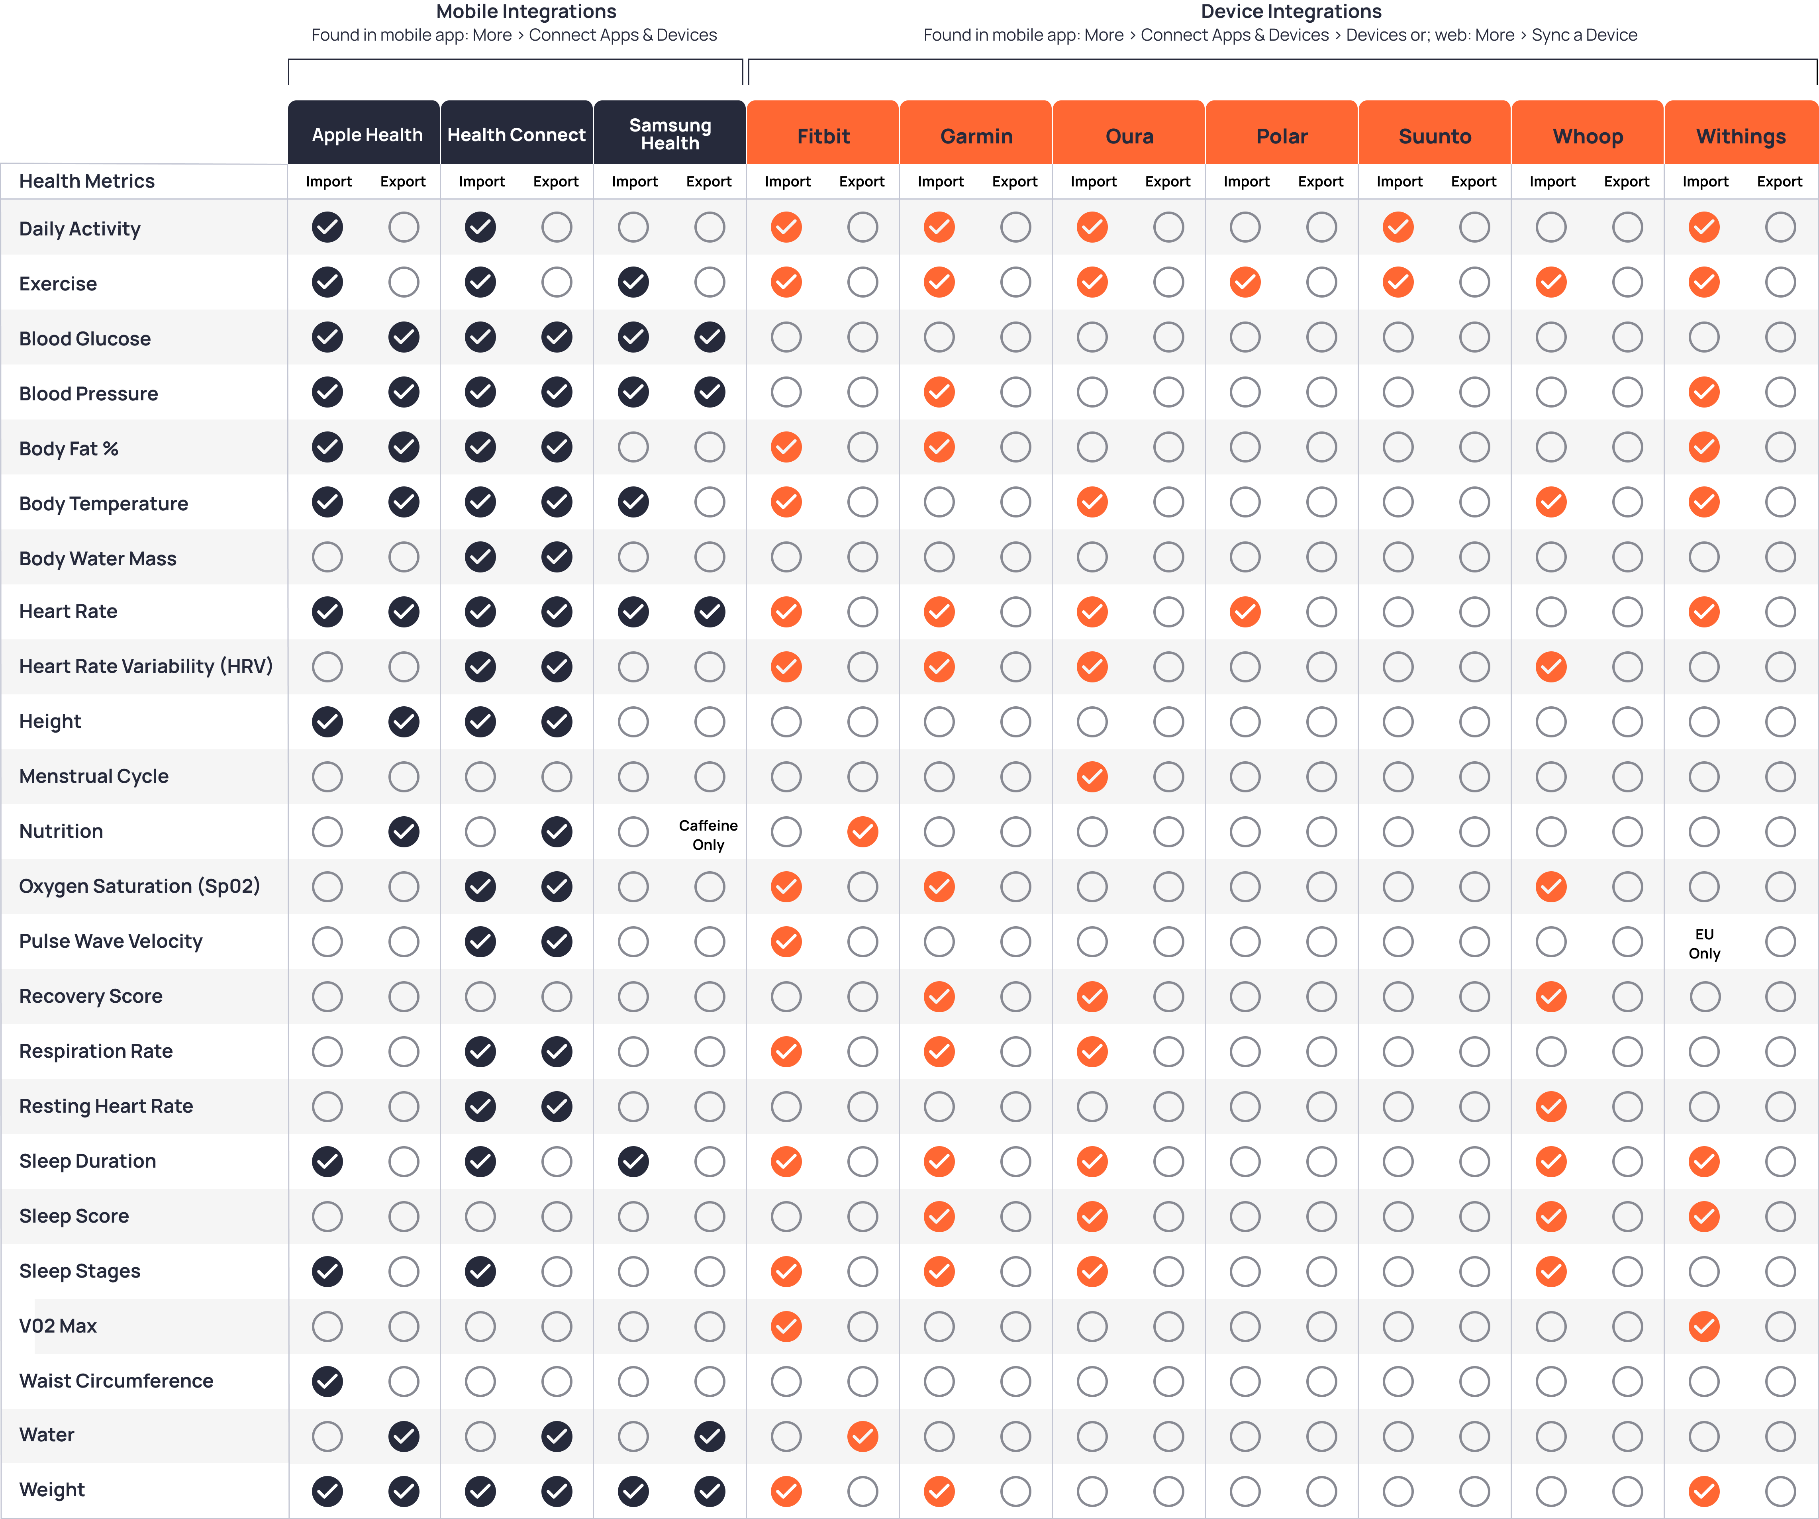
Task: Click empty Samsung Health Import circle for Height
Action: click(633, 722)
